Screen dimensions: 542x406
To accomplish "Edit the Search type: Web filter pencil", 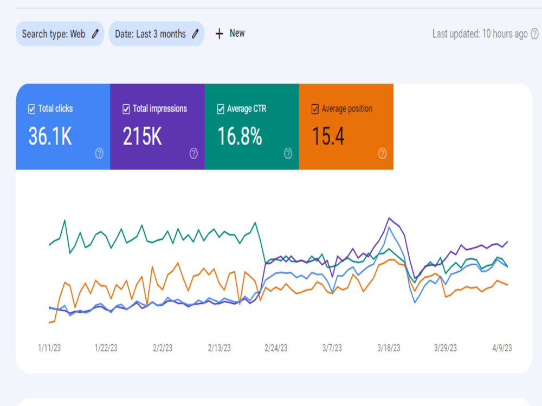I will click(95, 34).
